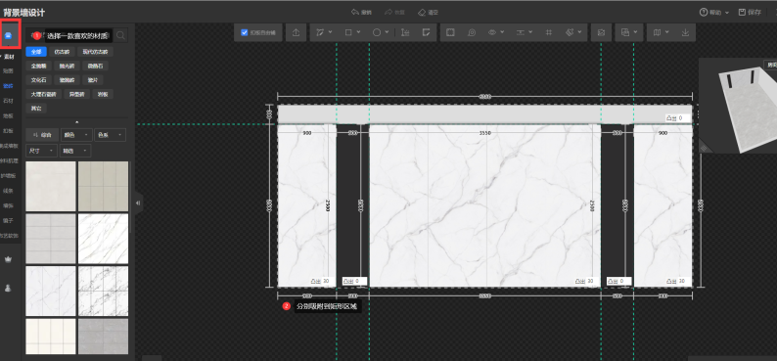Image resolution: width=777 pixels, height=361 pixels.
Task: Collapse the material panel side handle
Action: [138, 203]
